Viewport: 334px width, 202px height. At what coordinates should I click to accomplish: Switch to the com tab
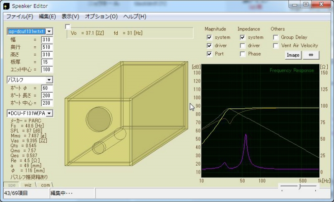[45, 185]
